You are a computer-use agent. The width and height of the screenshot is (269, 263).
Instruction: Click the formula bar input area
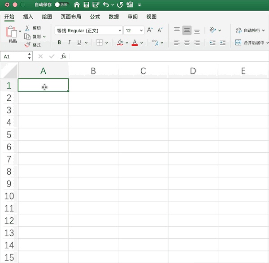(169, 56)
